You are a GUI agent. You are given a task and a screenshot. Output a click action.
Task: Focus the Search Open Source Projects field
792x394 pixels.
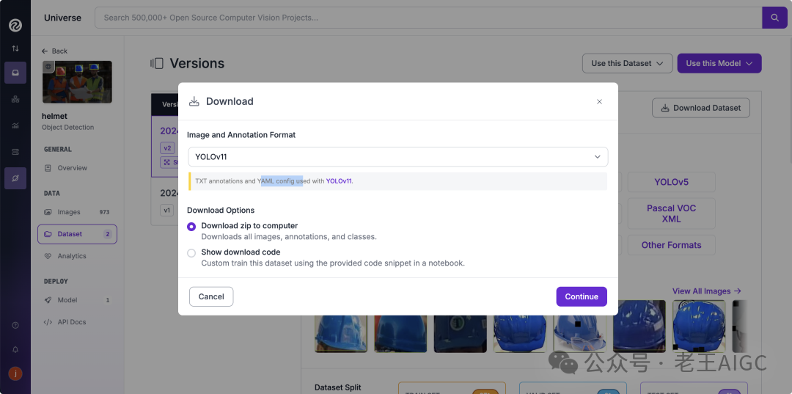pyautogui.click(x=428, y=18)
